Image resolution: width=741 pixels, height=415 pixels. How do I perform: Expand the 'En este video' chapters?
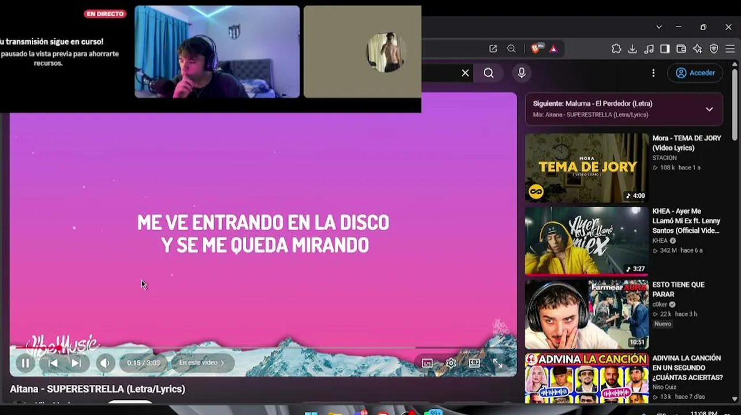click(x=202, y=363)
